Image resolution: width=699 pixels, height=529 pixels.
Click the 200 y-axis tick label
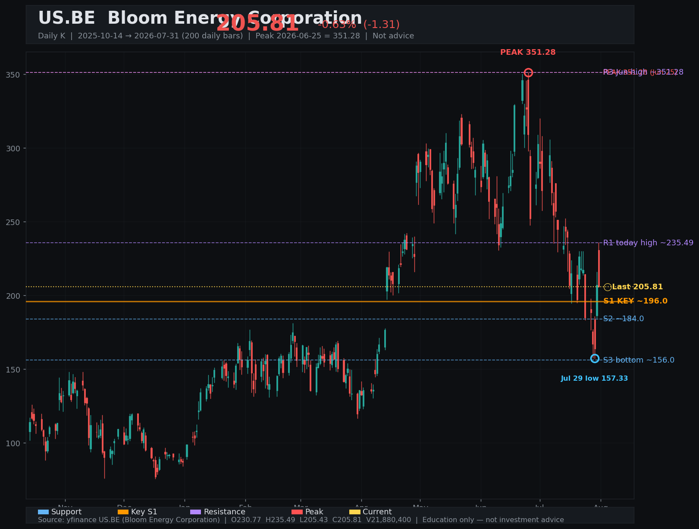[14, 296]
